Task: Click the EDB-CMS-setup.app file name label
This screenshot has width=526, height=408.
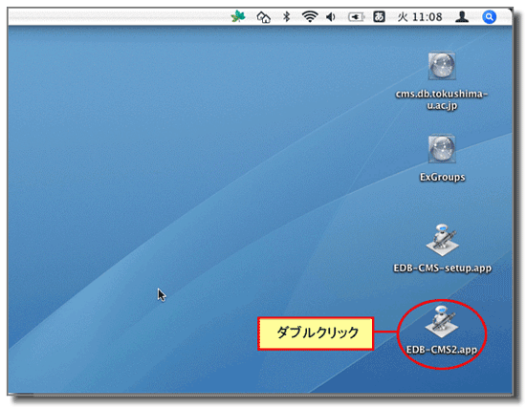Action: [x=443, y=268]
